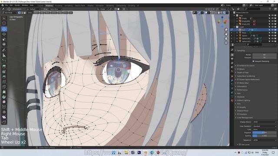Open the Select Box drag dropdown

point(55,9)
